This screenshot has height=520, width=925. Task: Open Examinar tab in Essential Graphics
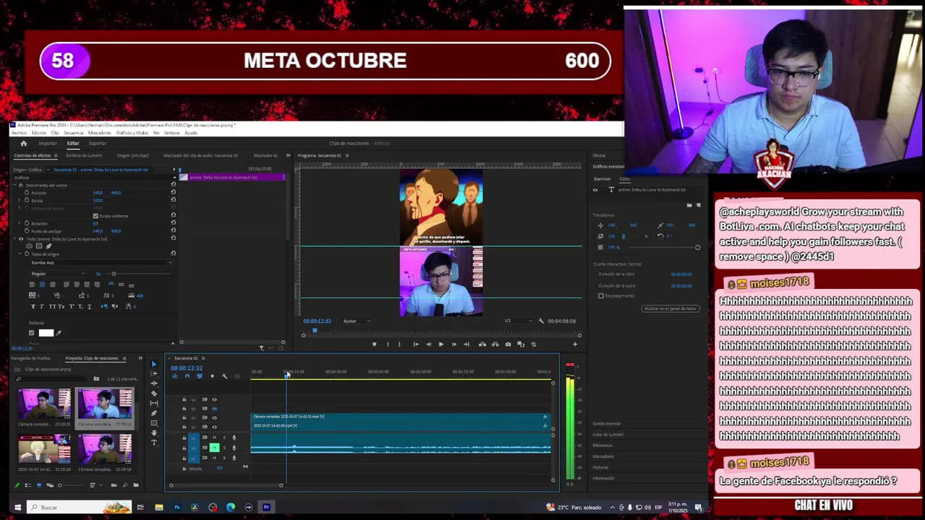(x=602, y=179)
